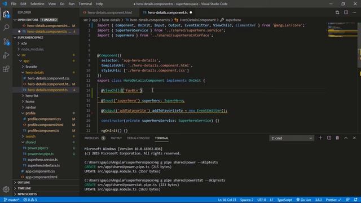
Task: Collapse the profile folder
Action: point(30,113)
